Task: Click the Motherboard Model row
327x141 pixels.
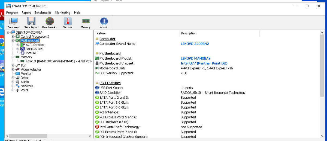Action: click(207, 58)
